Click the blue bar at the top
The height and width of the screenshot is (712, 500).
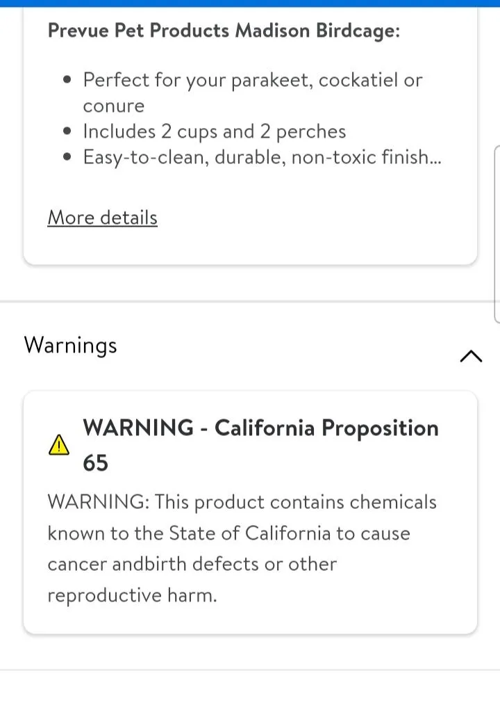pyautogui.click(x=250, y=3)
